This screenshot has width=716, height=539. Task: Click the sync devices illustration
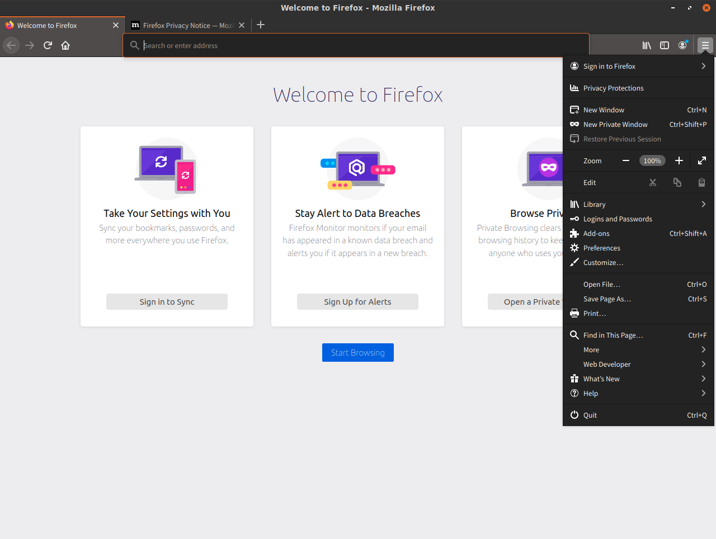pos(167,169)
